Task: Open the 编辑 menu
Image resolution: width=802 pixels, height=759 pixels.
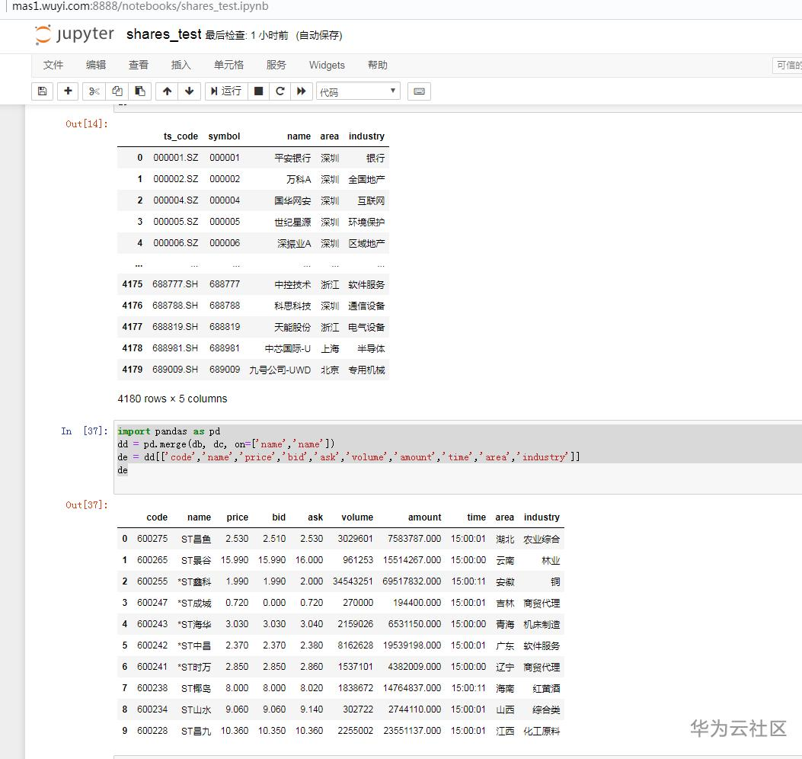Action: tap(96, 65)
